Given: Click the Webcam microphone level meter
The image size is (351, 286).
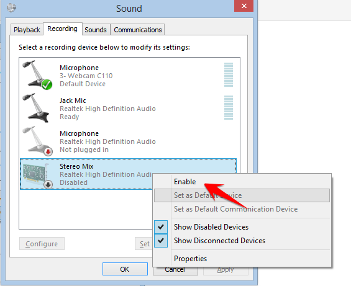Looking at the screenshot, I should [x=229, y=74].
